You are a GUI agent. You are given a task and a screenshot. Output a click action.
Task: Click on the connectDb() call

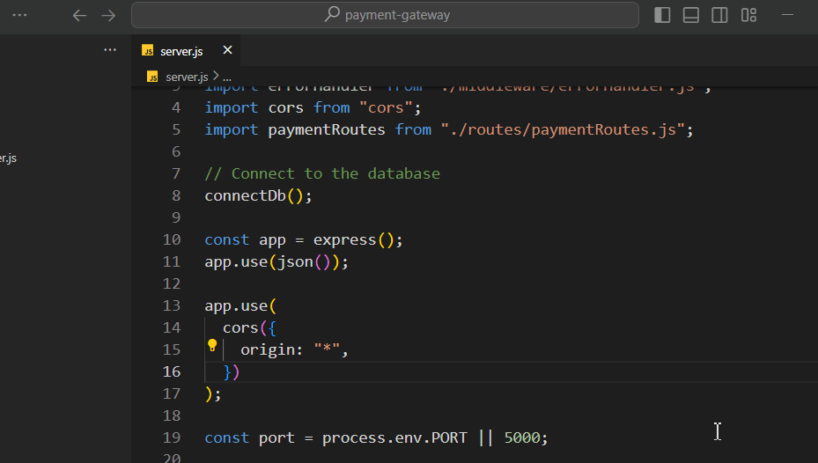coord(258,196)
